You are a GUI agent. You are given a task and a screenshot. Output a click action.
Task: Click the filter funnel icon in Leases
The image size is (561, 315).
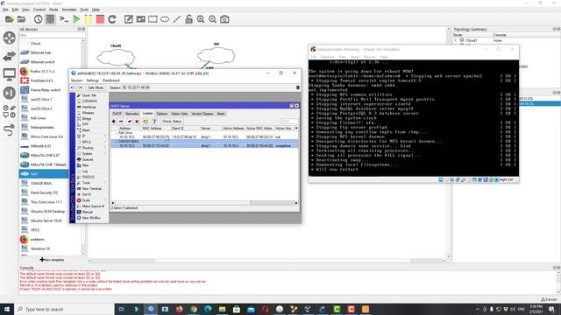click(154, 122)
